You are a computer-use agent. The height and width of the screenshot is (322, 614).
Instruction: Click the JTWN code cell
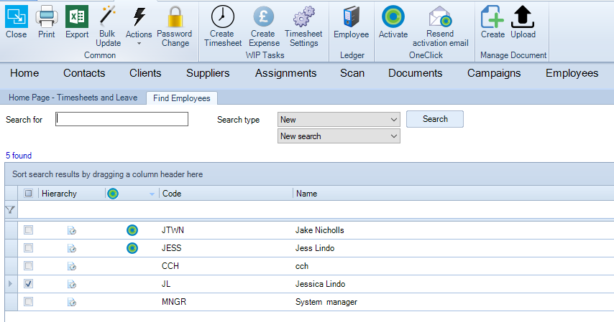[173, 230]
